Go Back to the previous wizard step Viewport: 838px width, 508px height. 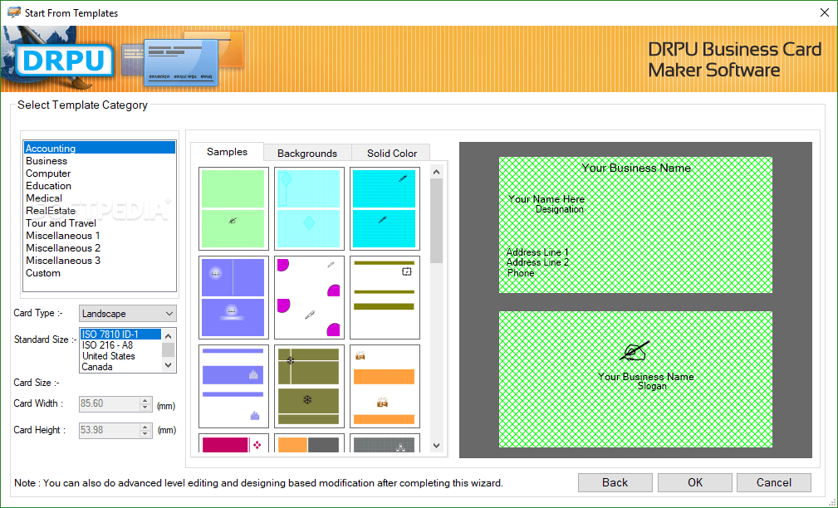(615, 482)
